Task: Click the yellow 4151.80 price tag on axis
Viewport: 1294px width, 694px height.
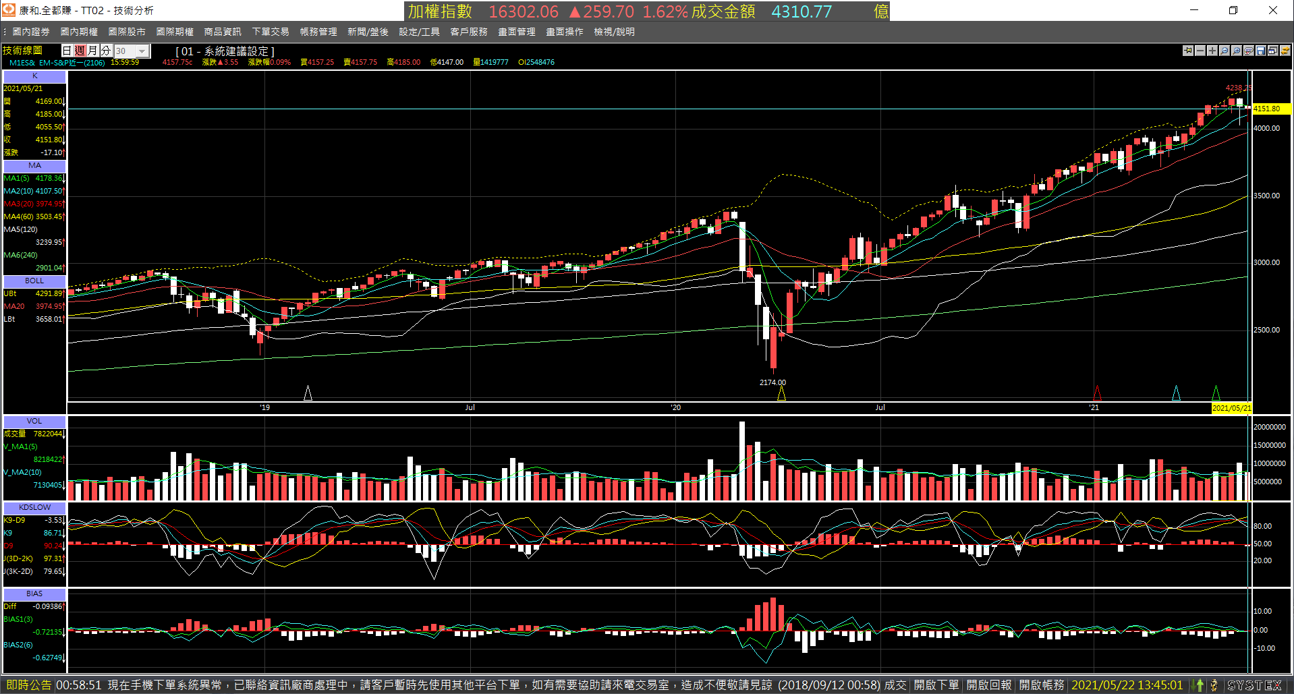Action: pos(1272,109)
